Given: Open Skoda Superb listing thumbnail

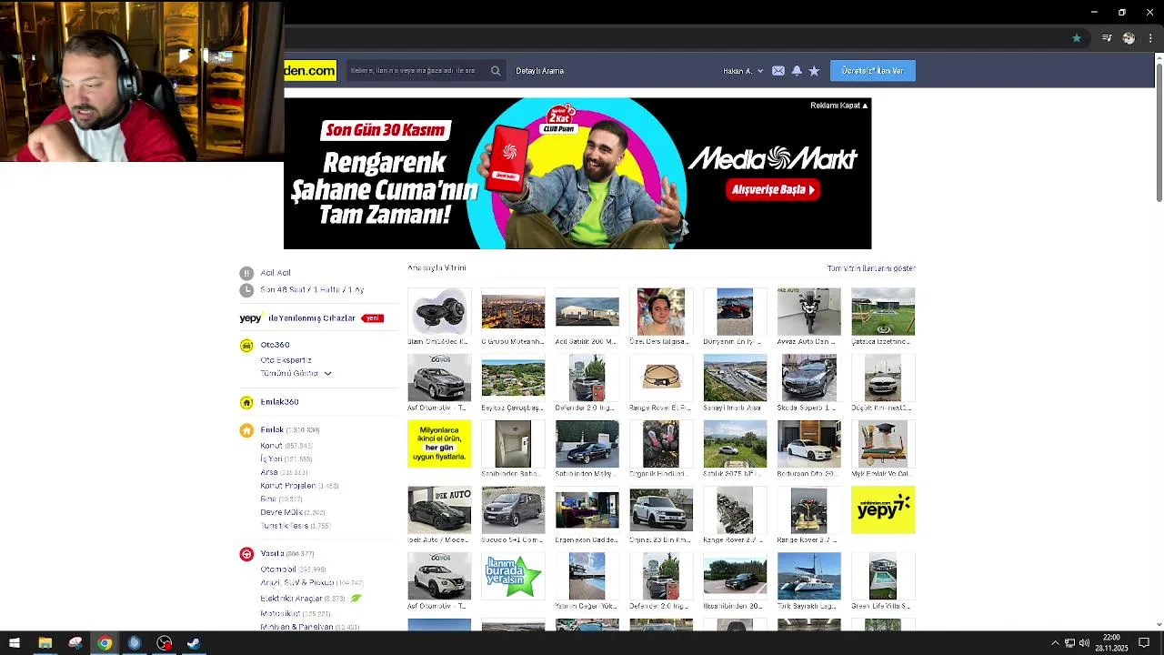Looking at the screenshot, I should point(809,378).
